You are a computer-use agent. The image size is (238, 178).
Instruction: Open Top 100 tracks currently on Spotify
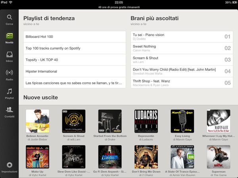tap(74, 48)
